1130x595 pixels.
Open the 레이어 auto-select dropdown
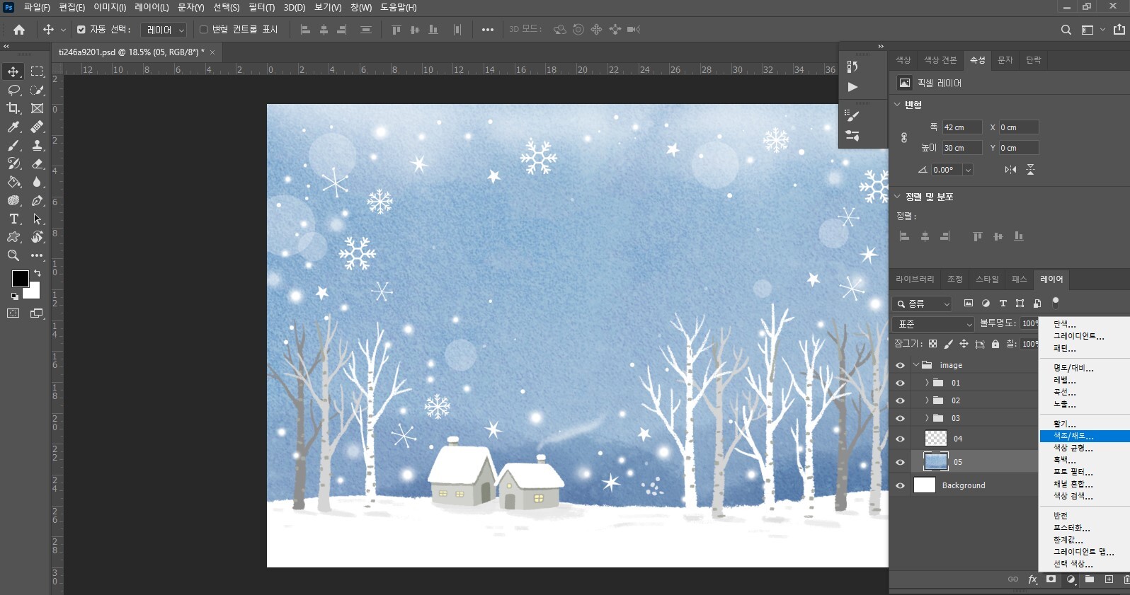(164, 30)
